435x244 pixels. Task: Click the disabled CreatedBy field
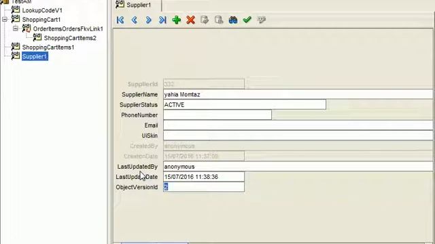click(298, 146)
